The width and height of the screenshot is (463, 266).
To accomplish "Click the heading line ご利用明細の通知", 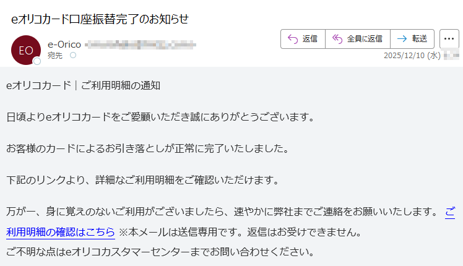I will pos(121,85).
